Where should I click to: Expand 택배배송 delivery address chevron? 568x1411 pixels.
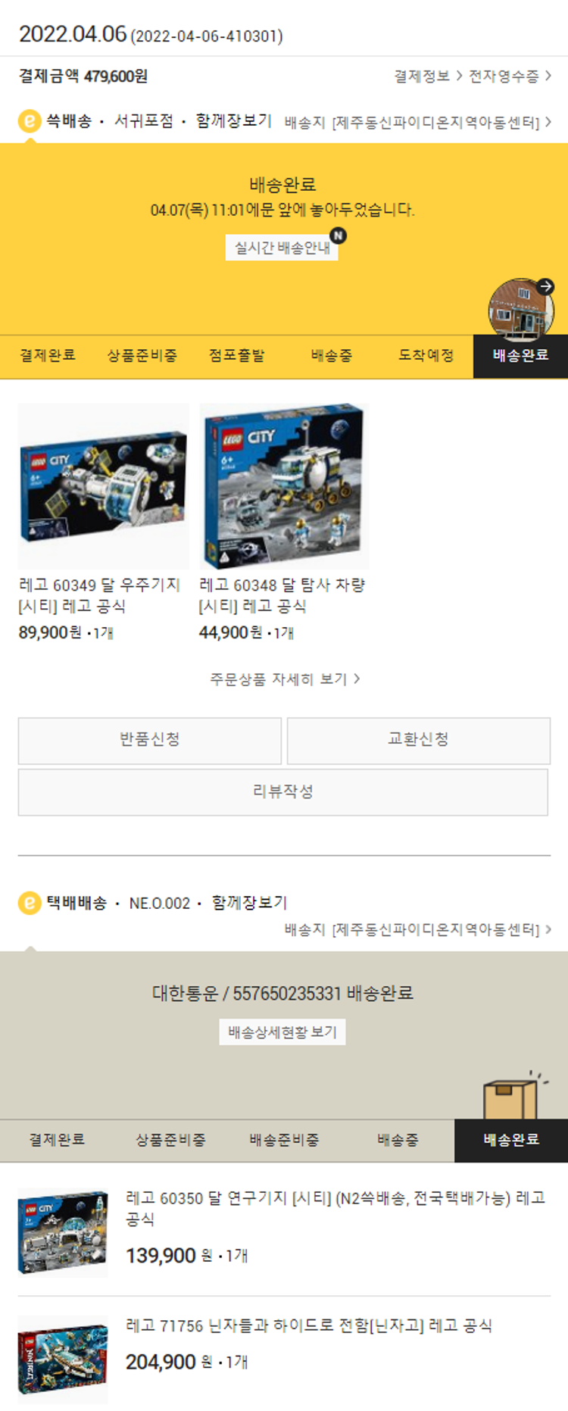(548, 929)
